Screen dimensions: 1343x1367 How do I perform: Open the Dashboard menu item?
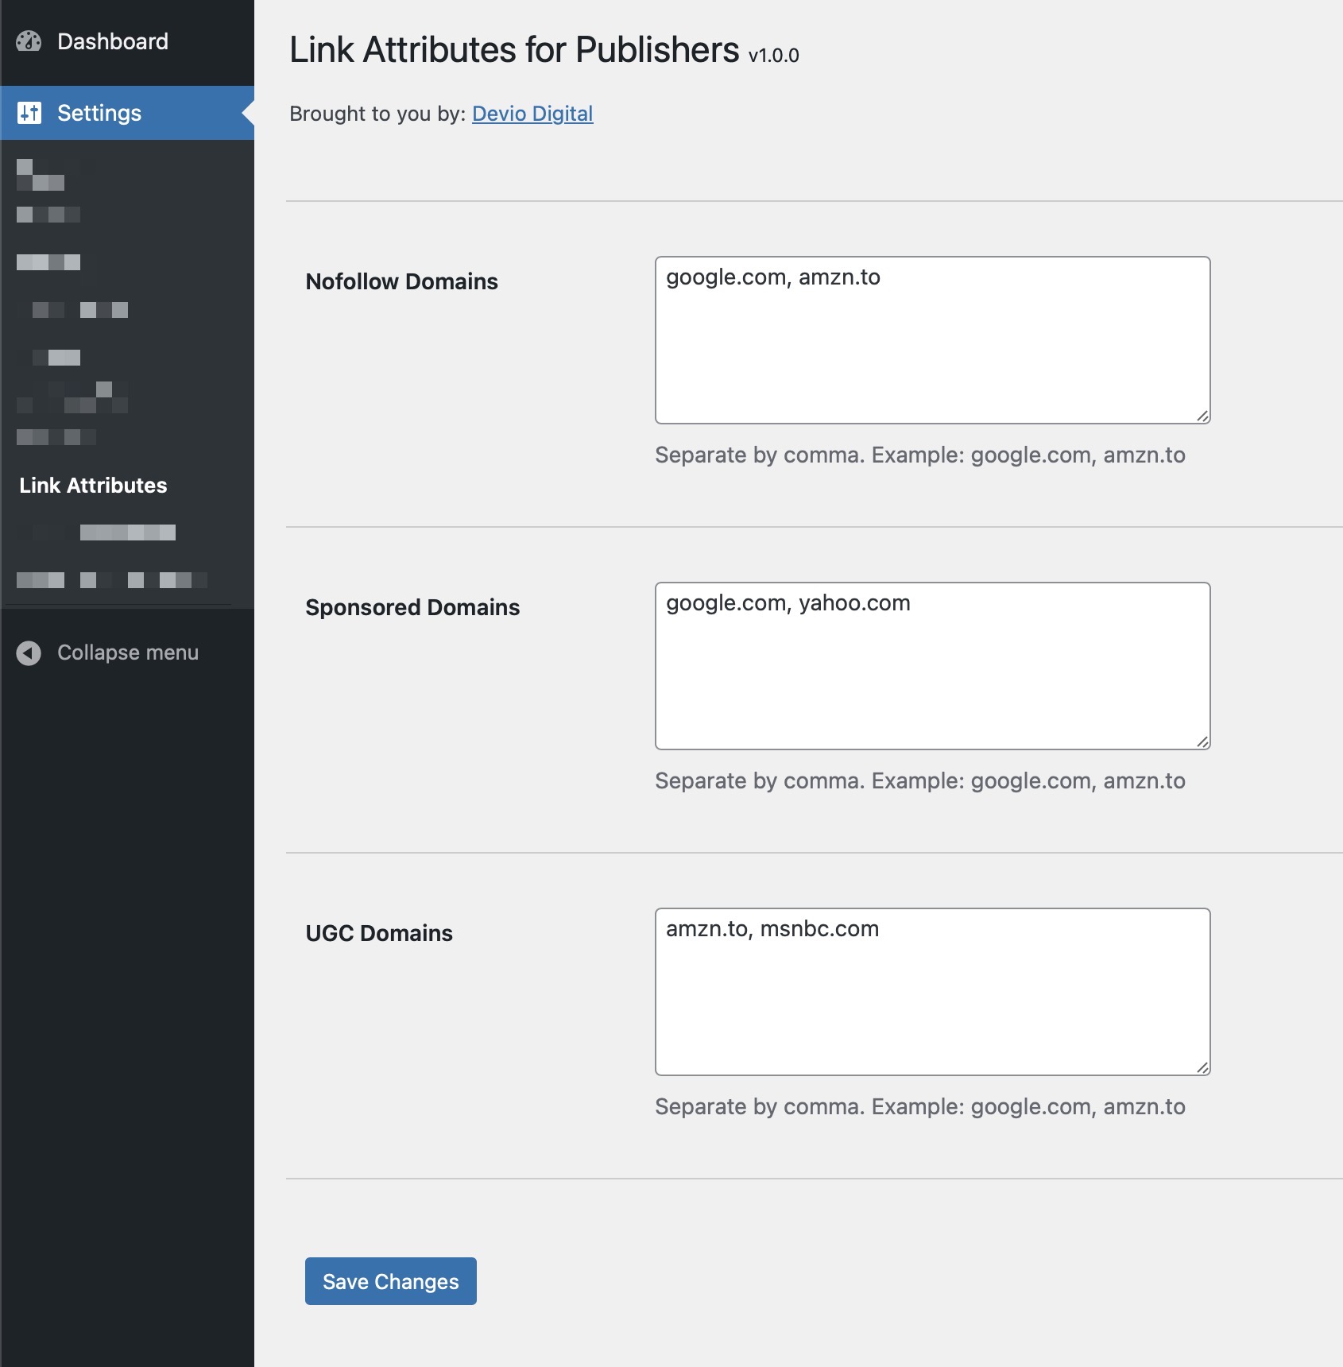pos(127,41)
